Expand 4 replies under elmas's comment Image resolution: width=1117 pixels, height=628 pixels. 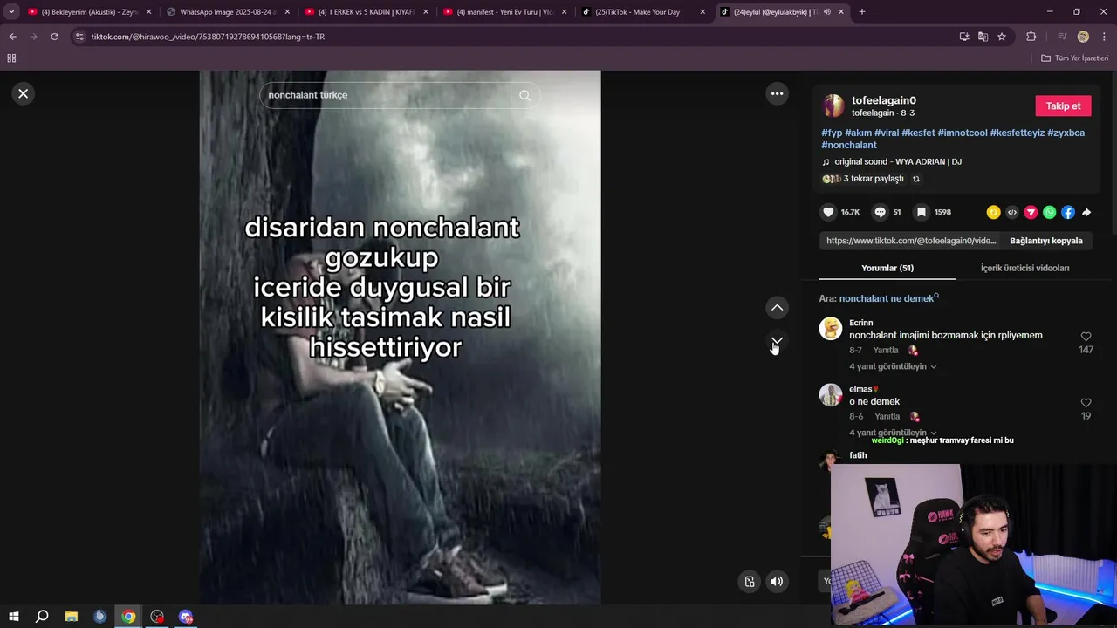(893, 433)
